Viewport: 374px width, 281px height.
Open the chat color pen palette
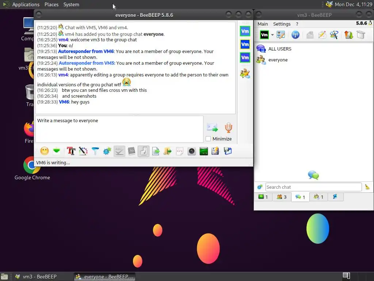tap(83, 151)
